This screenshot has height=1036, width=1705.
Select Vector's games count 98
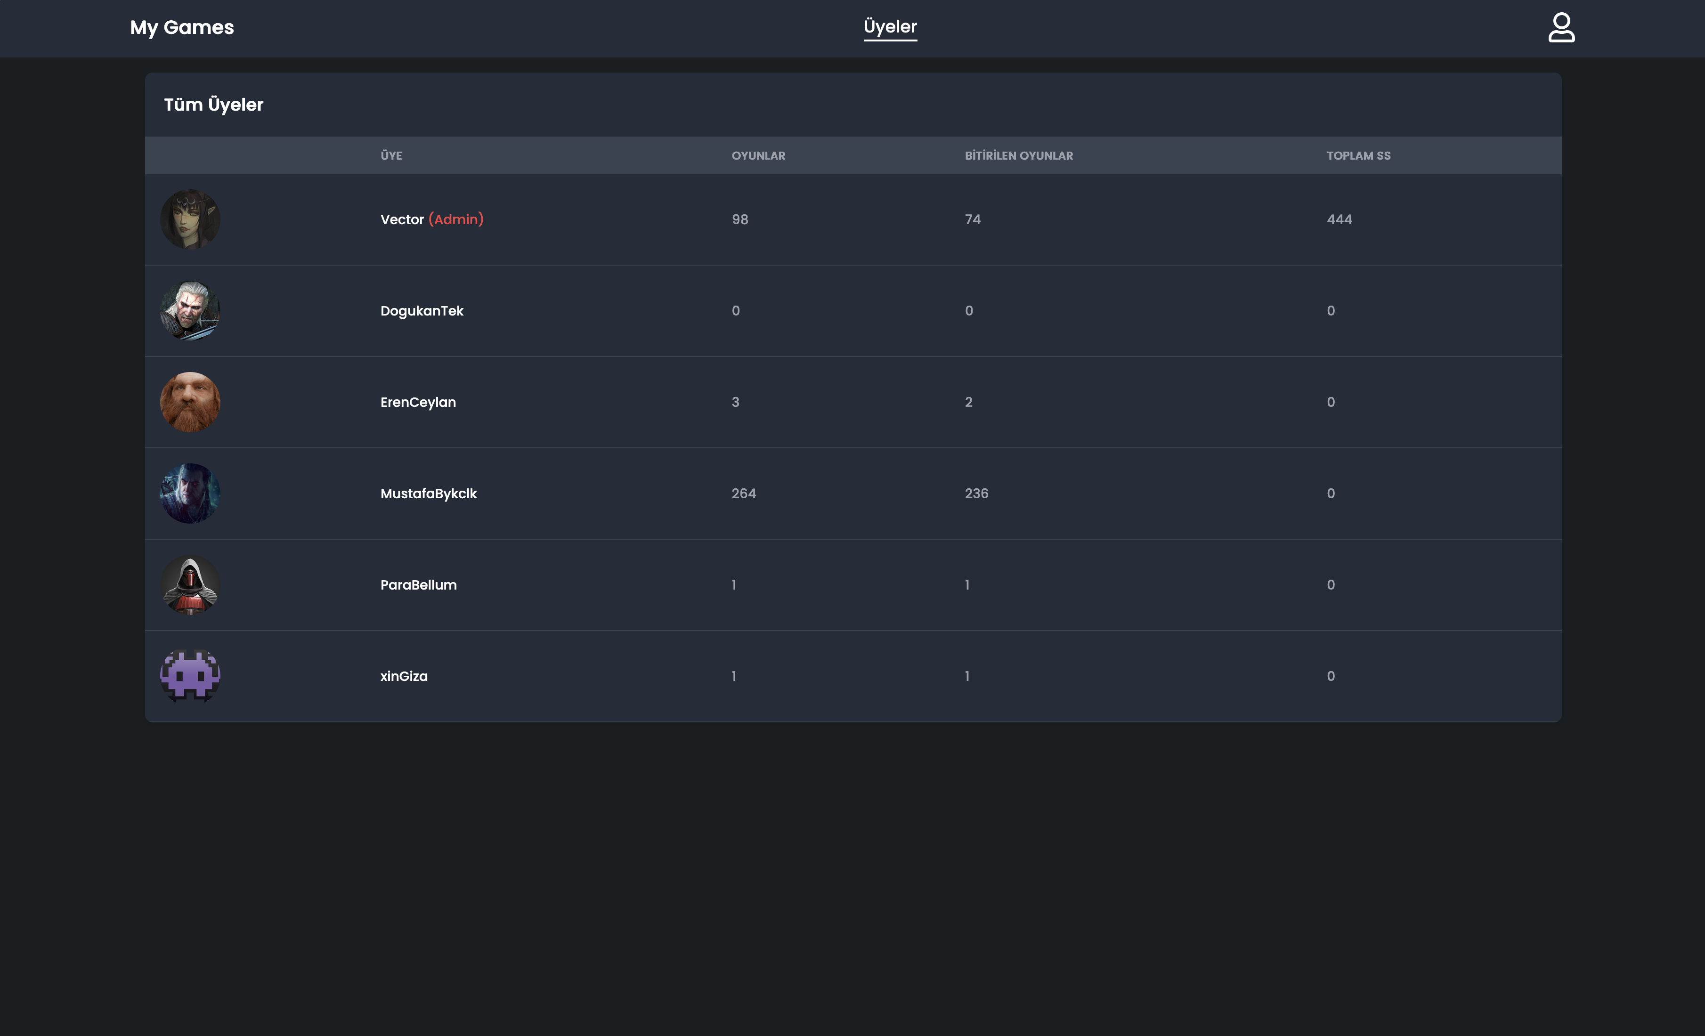point(740,219)
